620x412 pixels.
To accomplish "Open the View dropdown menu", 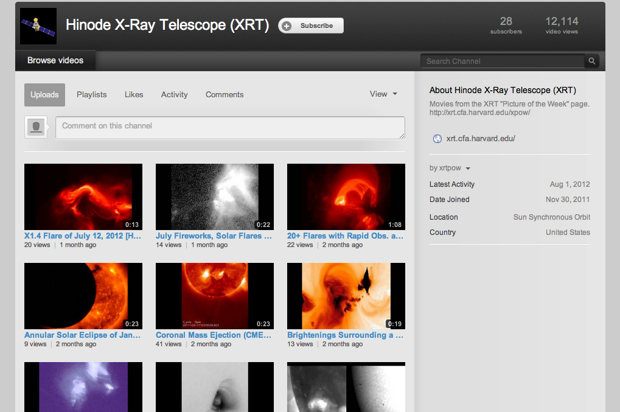I will coord(383,94).
